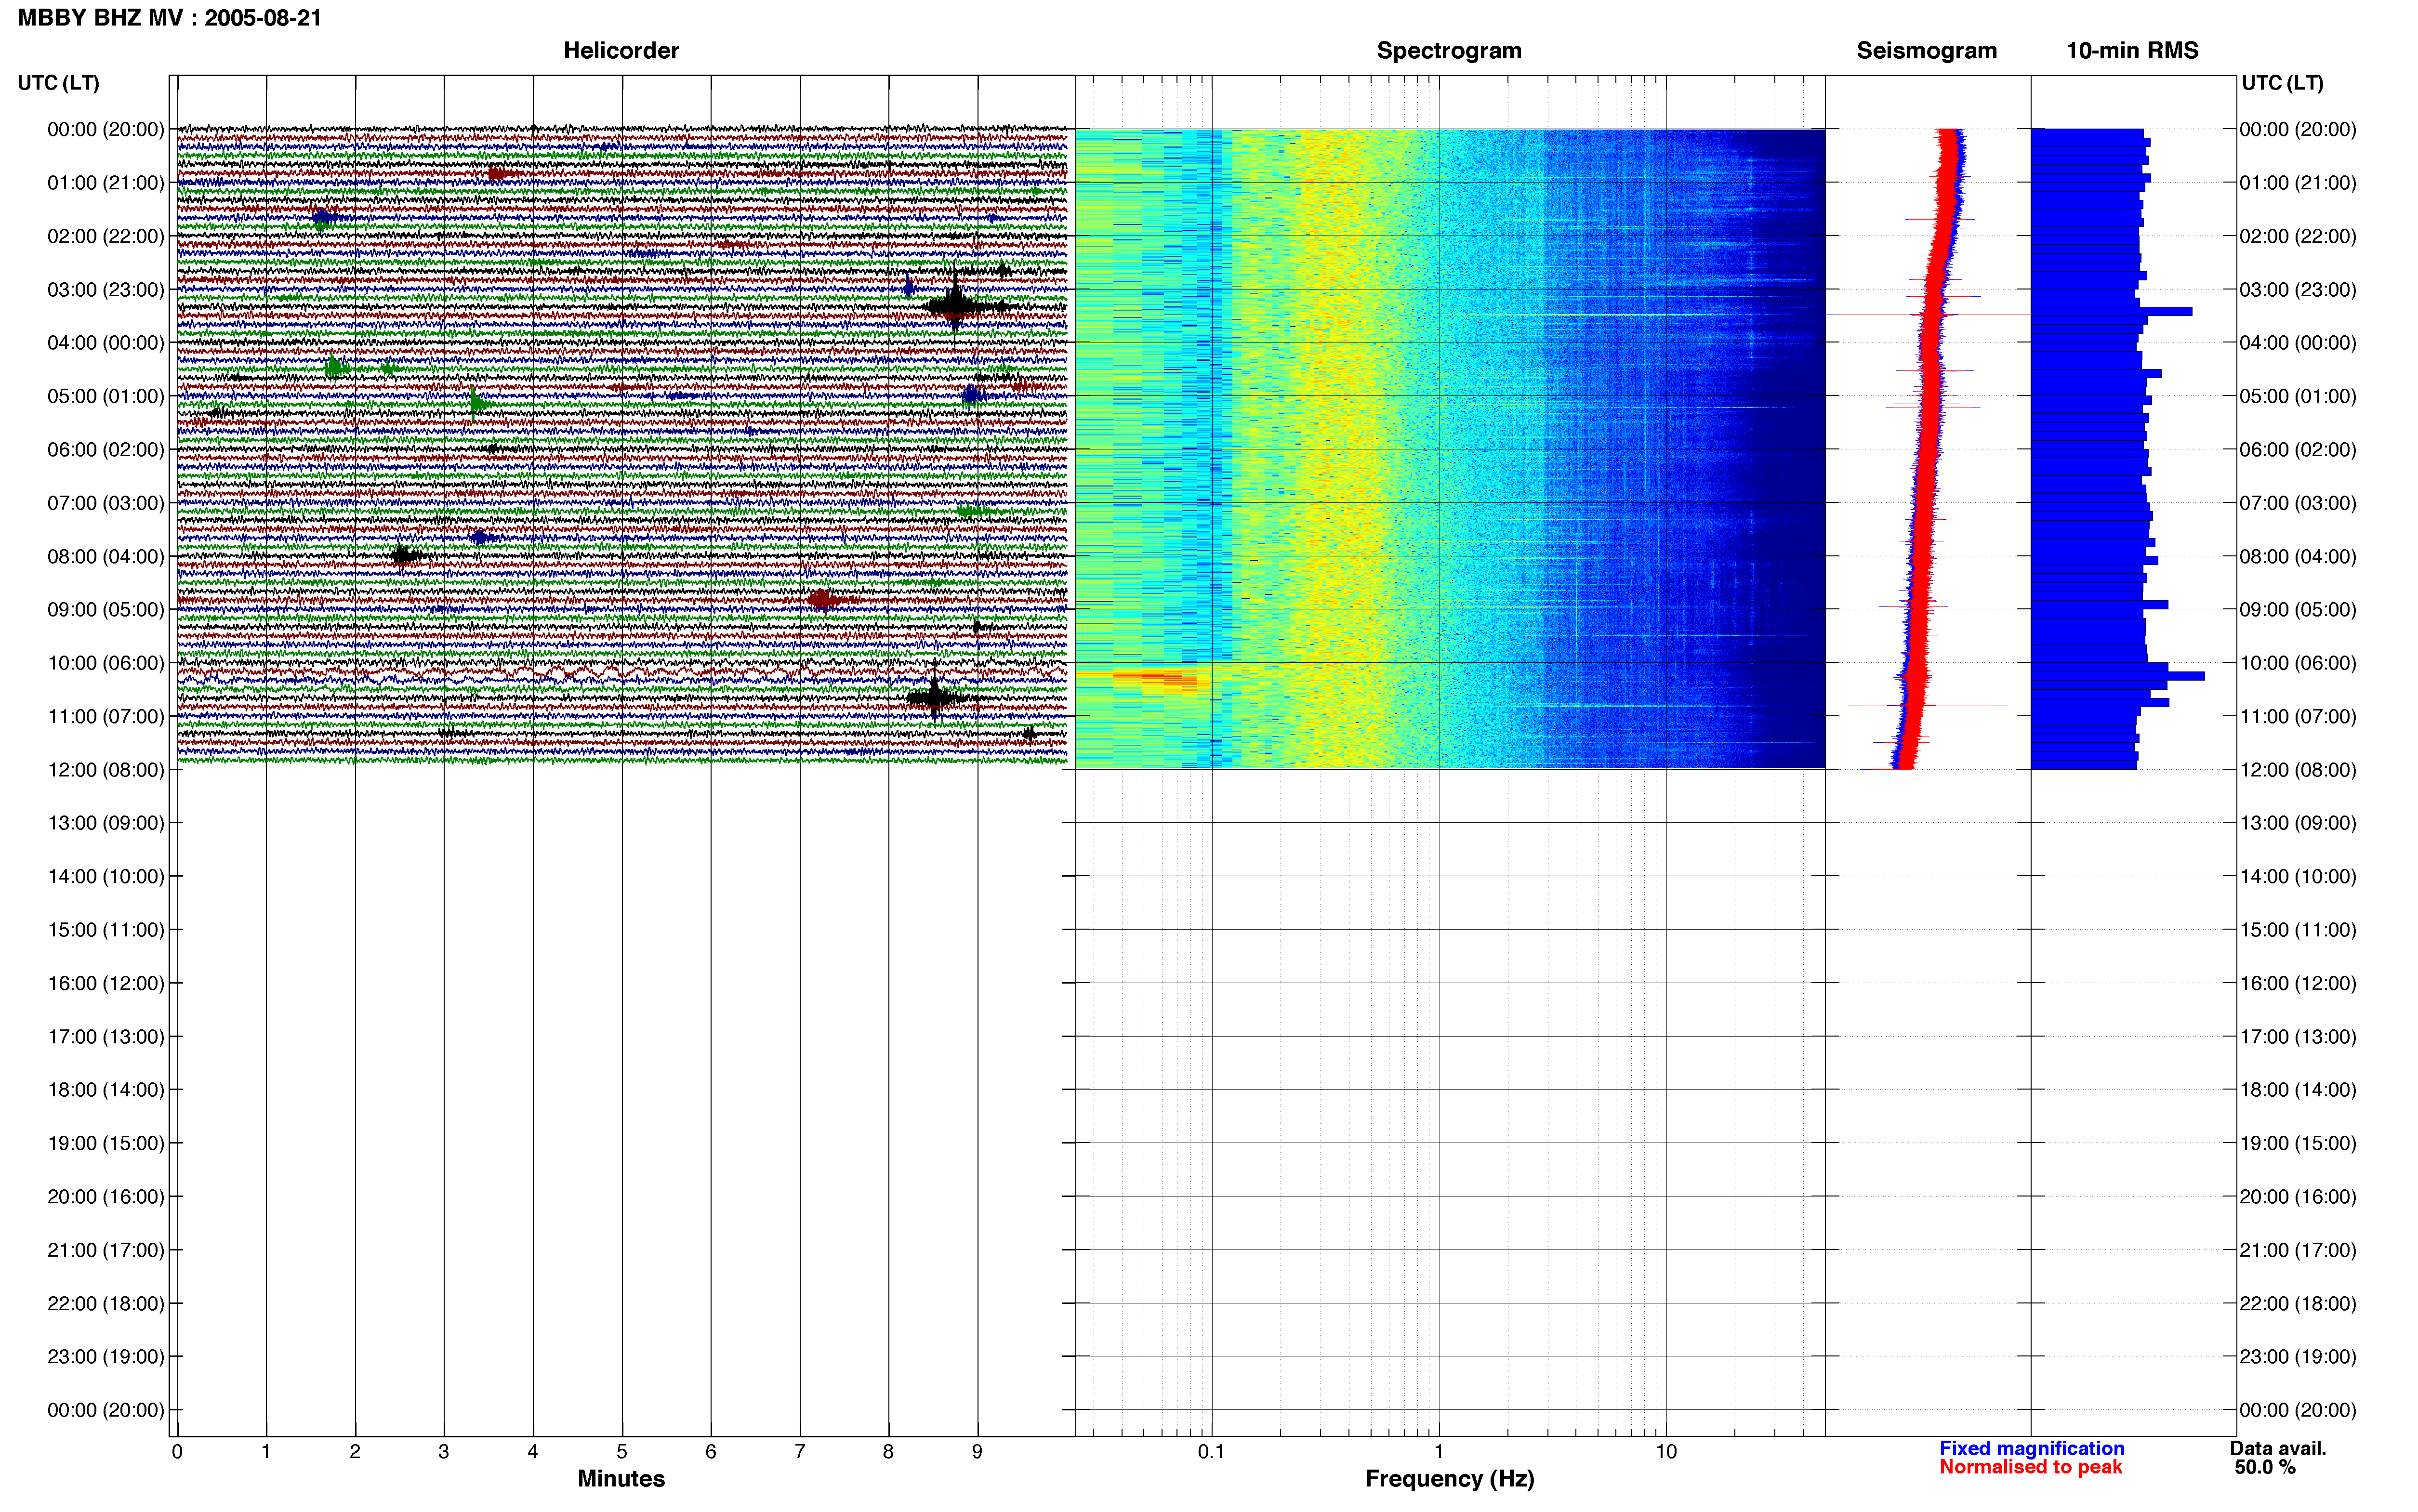Click the 'Normalised to peak' legend text
The width and height of the screenshot is (2418, 1512).
(x=2030, y=1467)
